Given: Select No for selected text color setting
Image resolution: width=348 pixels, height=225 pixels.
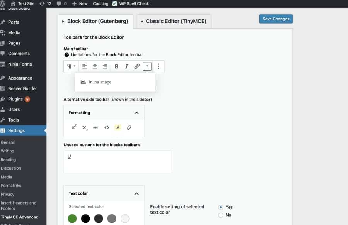Looking at the screenshot, I should (221, 215).
